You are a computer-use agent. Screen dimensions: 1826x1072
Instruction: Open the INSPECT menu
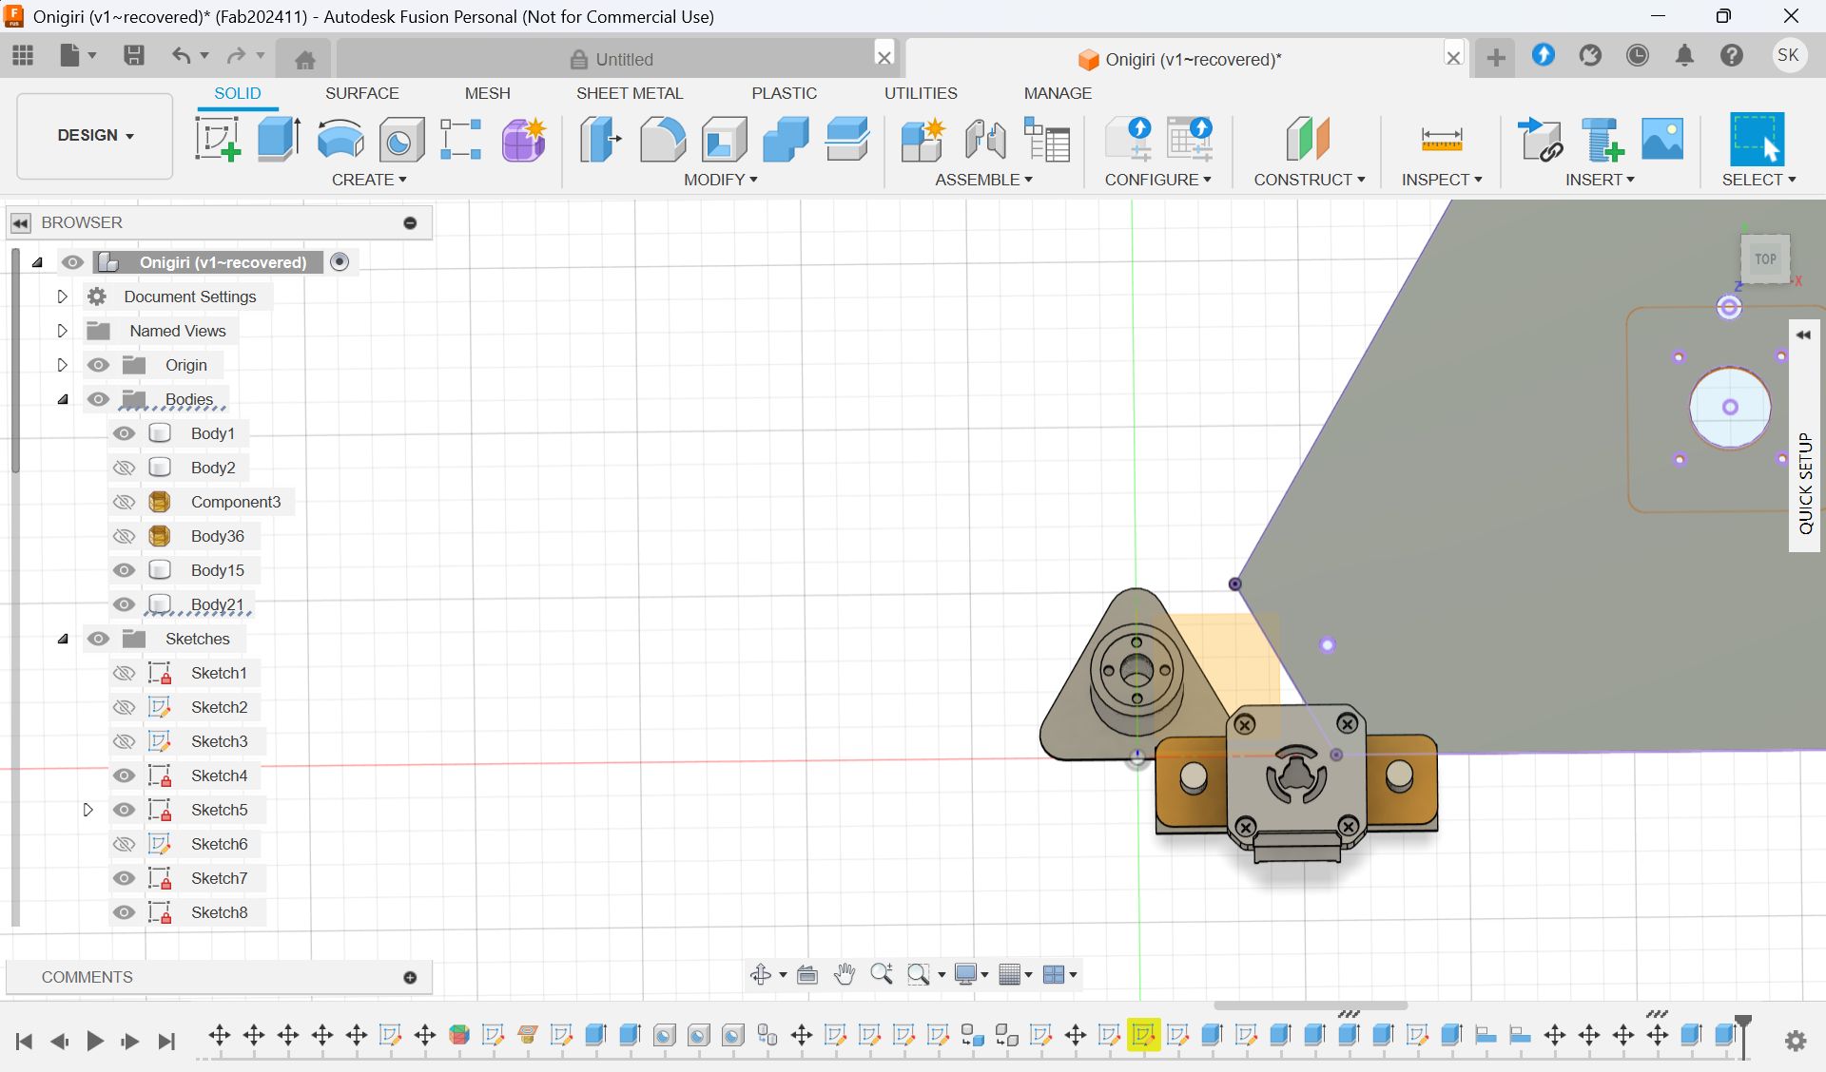coord(1442,180)
